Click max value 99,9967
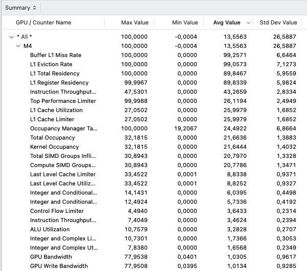The width and height of the screenshot is (307, 271). point(136,83)
